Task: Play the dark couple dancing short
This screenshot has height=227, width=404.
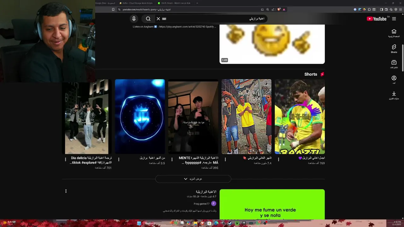Action: (193, 117)
